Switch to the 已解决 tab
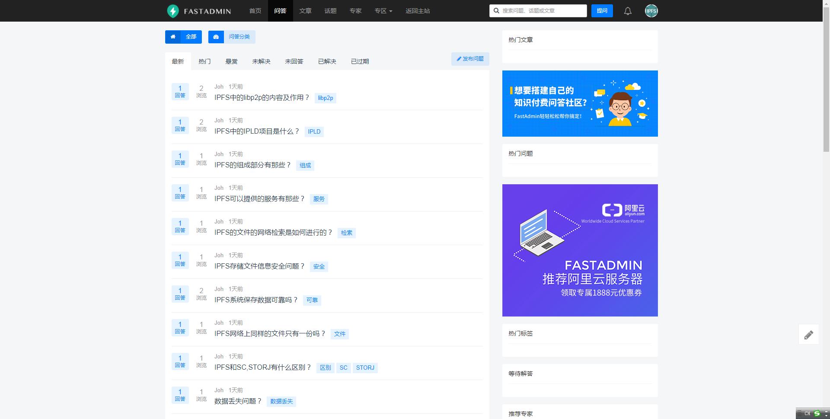The width and height of the screenshot is (830, 419). click(327, 61)
